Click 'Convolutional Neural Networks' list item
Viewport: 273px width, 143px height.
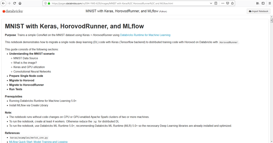[32, 71]
